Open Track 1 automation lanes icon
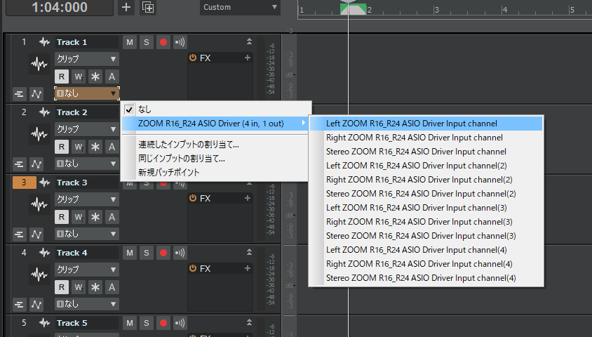This screenshot has width=592, height=337. click(x=36, y=93)
